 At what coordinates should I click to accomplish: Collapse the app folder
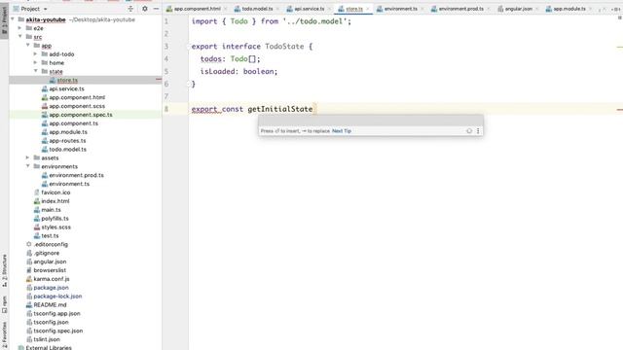click(x=28, y=46)
